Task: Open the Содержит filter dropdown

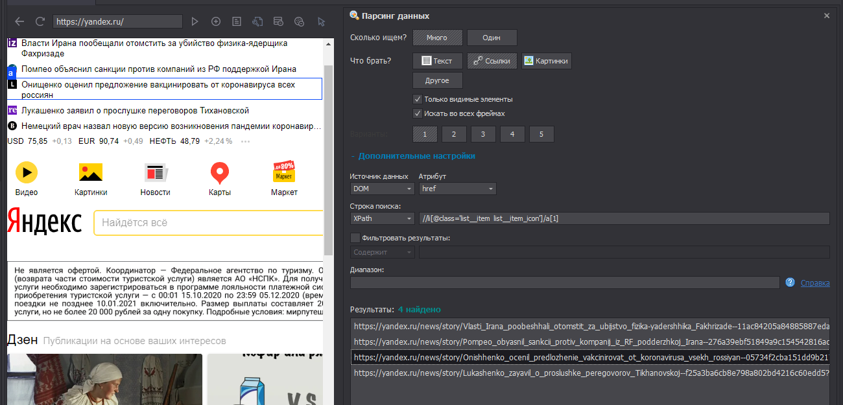Action: (382, 252)
